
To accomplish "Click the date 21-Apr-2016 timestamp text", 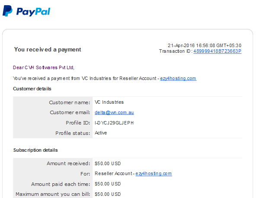I will (x=205, y=45).
